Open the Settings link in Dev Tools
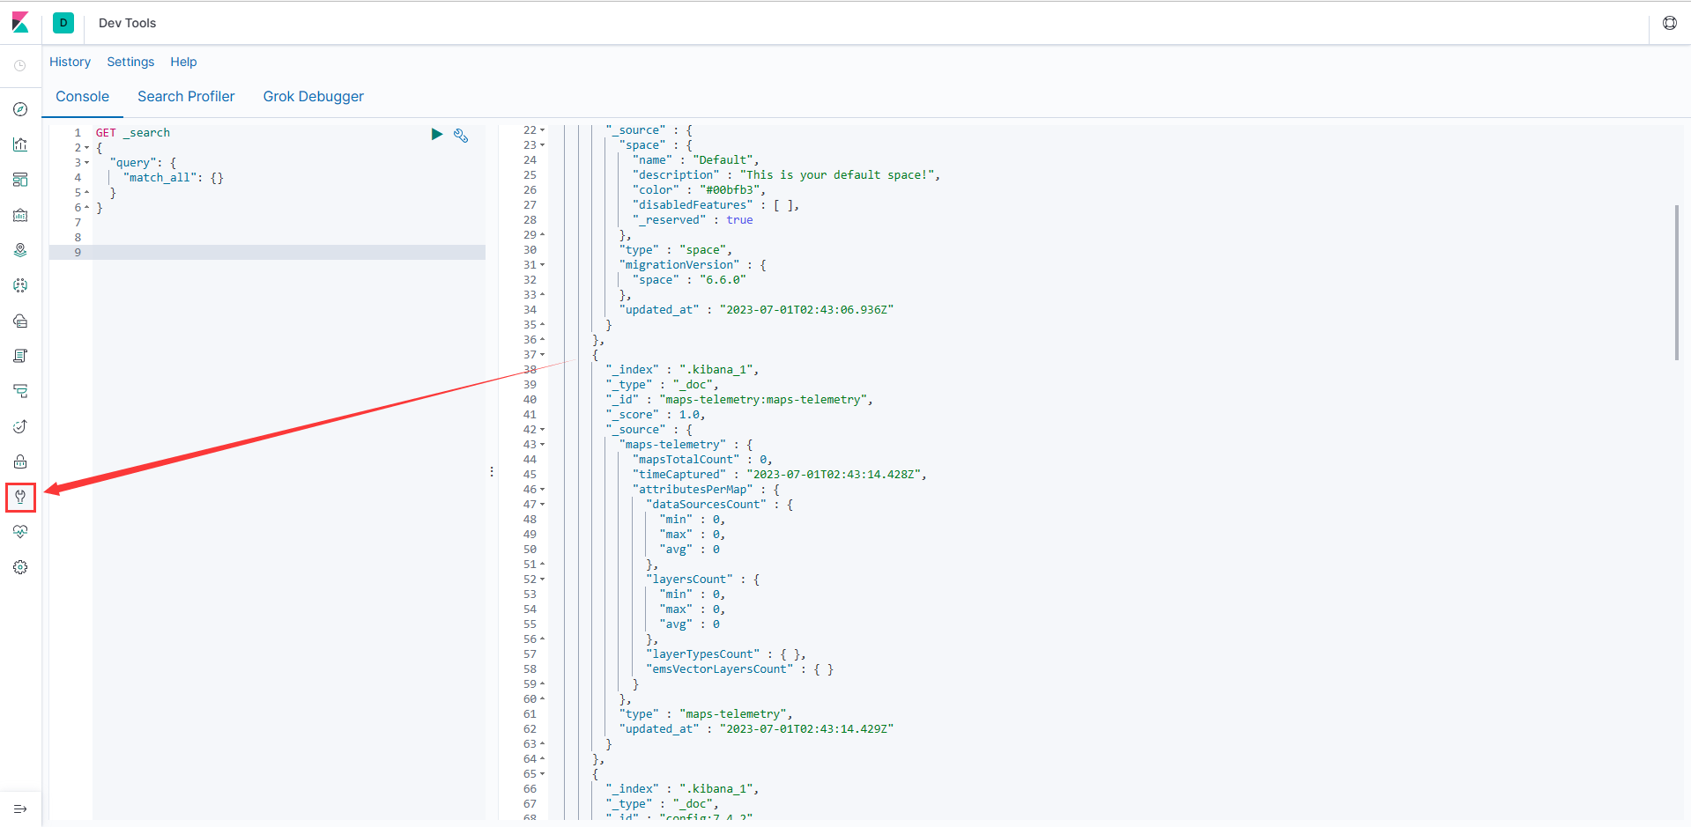The height and width of the screenshot is (827, 1691). coord(130,62)
